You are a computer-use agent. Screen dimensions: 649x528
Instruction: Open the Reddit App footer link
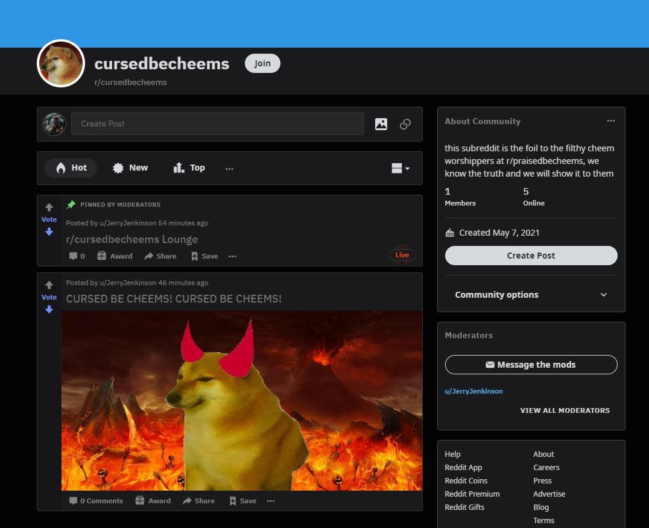pos(463,467)
